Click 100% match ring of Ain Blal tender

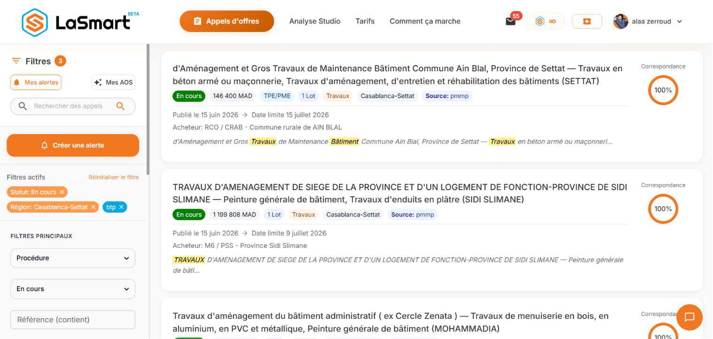663,90
